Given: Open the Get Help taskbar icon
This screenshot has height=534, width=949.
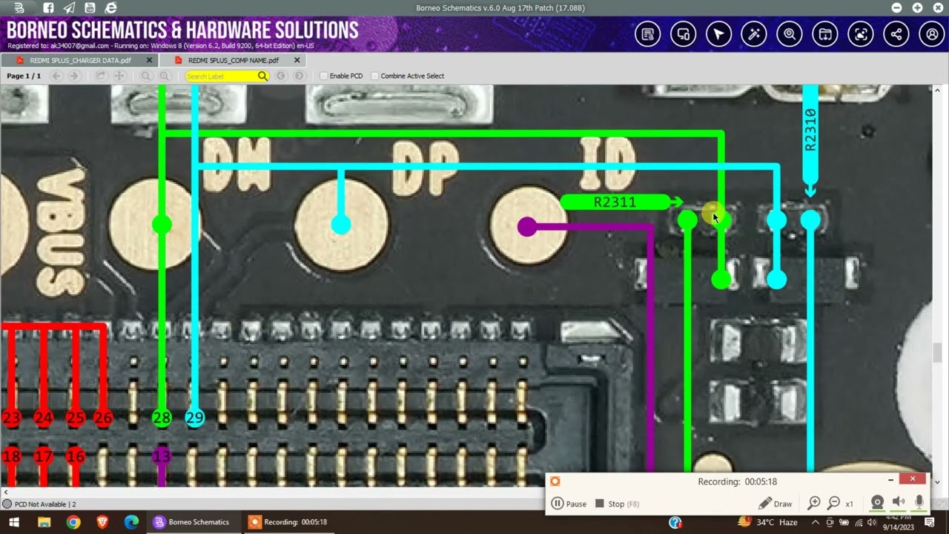Looking at the screenshot, I should [675, 522].
